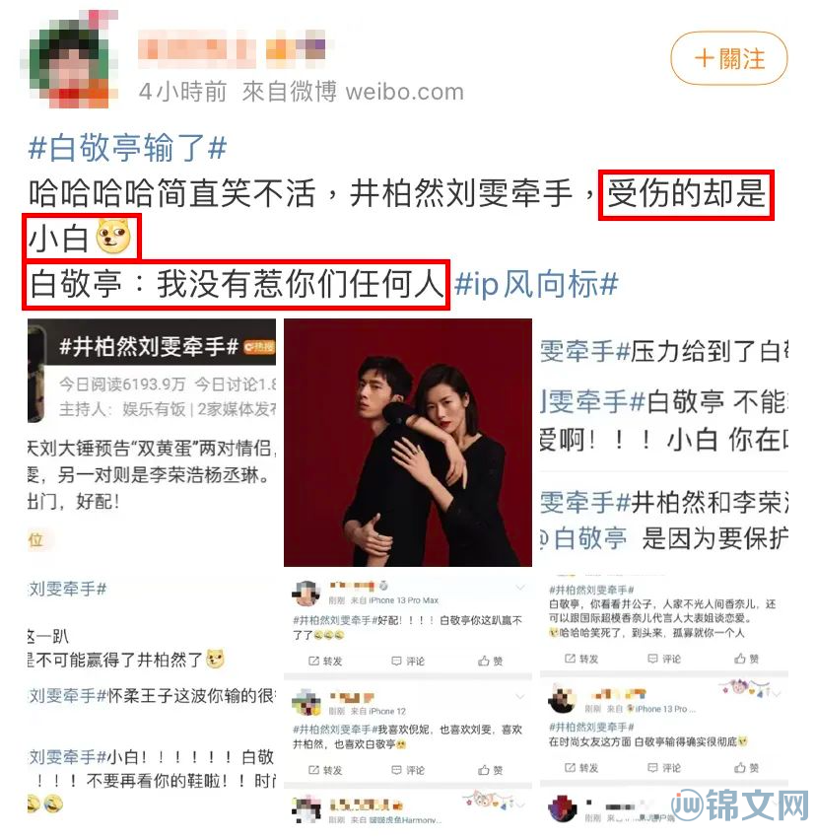Open the top-right comment text thumbnail
The image size is (816, 840).
point(664,443)
